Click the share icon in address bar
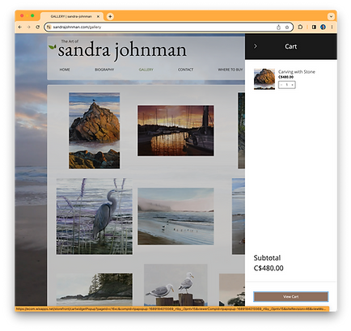The image size is (351, 331). point(278,27)
